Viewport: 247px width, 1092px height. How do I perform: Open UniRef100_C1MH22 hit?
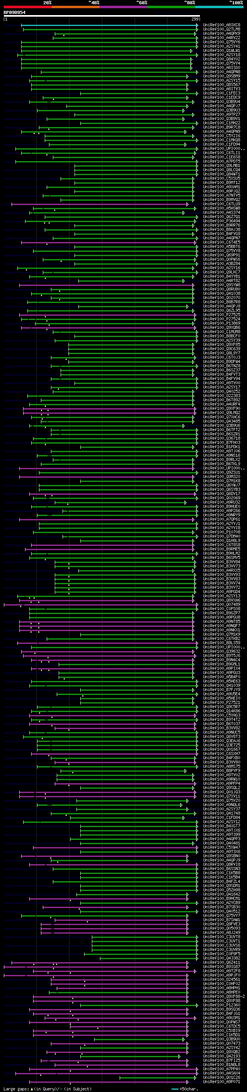(x=222, y=123)
